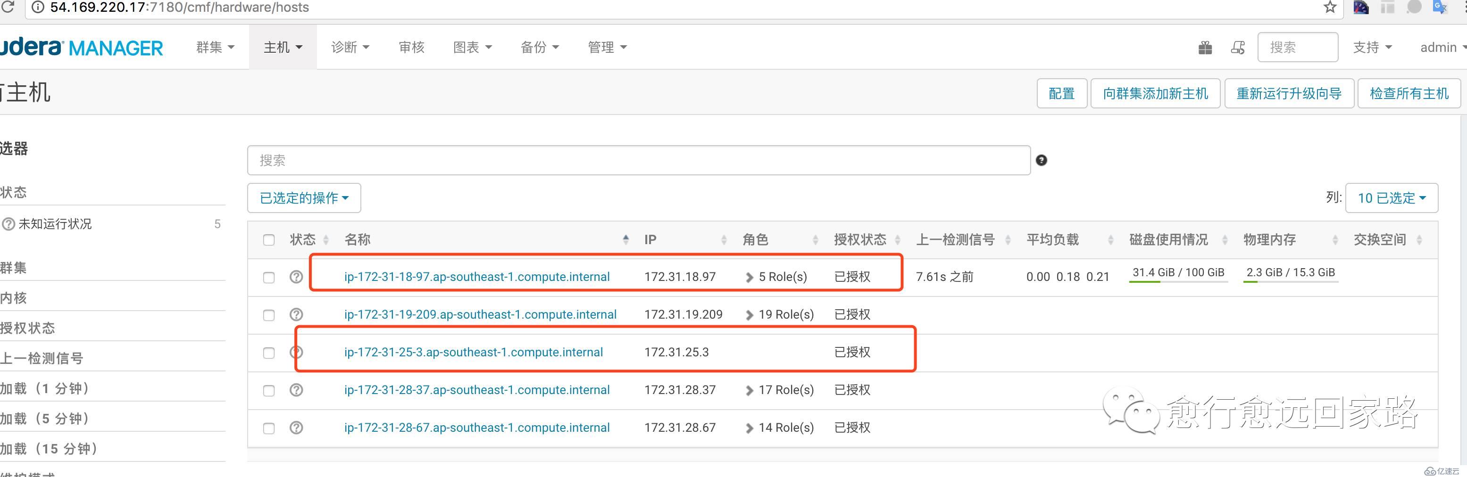Click the Google Translate extension icon

(1440, 7)
